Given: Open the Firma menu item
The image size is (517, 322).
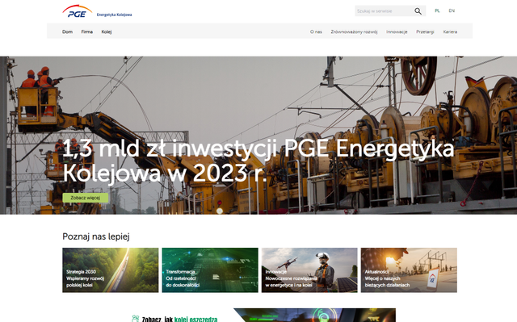Looking at the screenshot, I should (87, 32).
